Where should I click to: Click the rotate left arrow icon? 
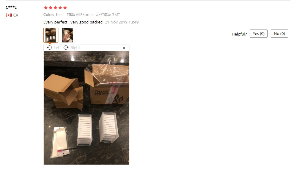[49, 48]
